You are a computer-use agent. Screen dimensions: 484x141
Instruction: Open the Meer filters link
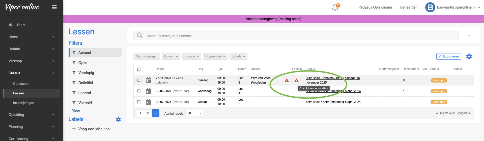76,110
